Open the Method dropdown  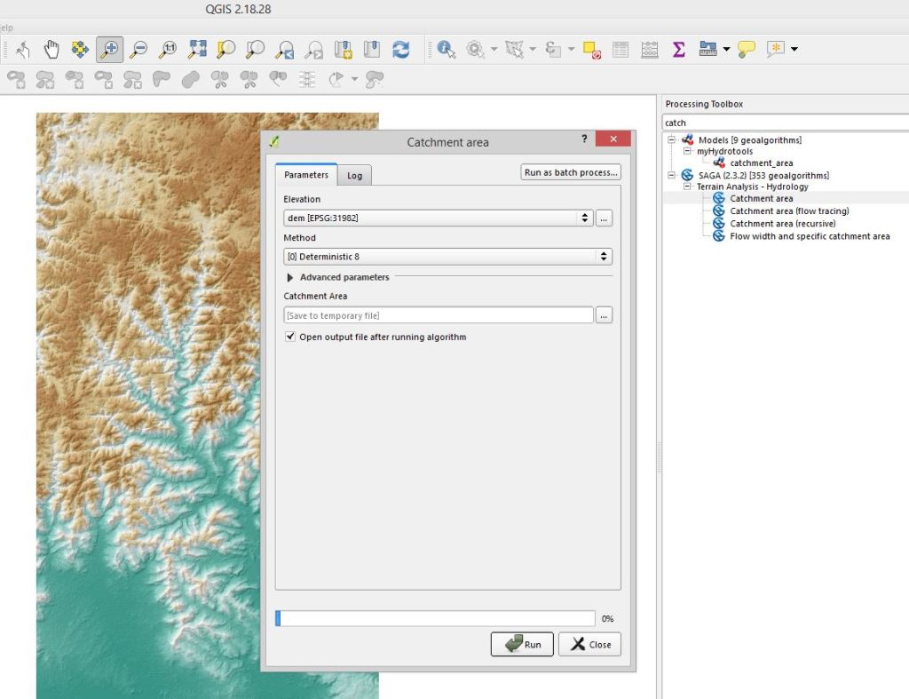click(447, 257)
